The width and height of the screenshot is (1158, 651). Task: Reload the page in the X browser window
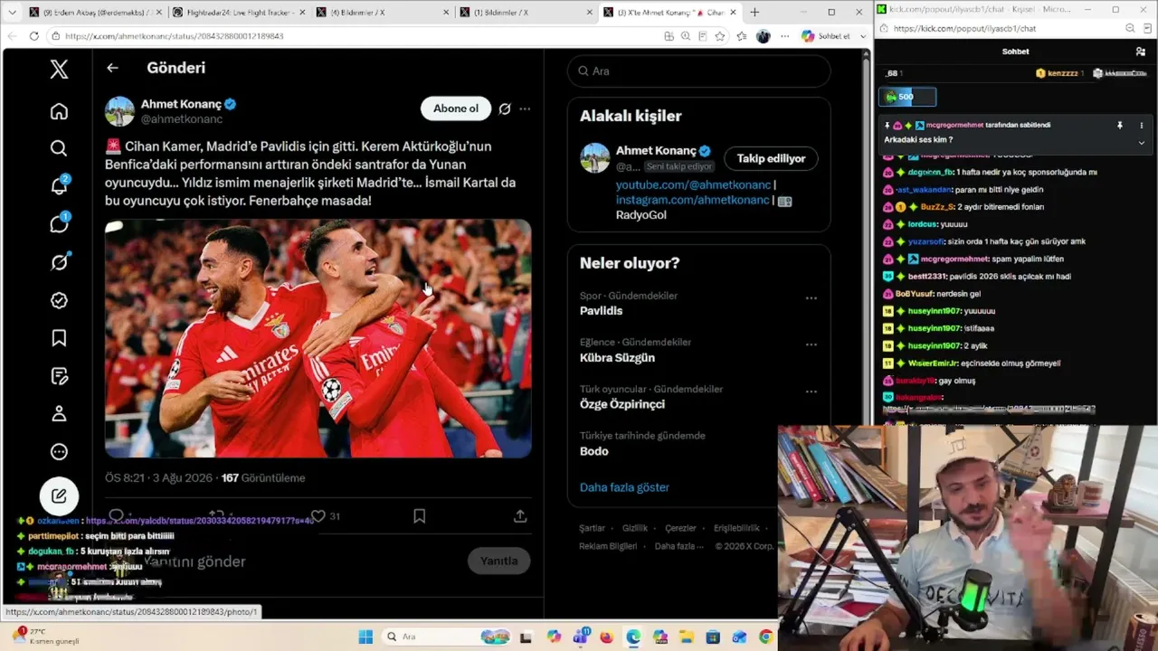pyautogui.click(x=34, y=36)
